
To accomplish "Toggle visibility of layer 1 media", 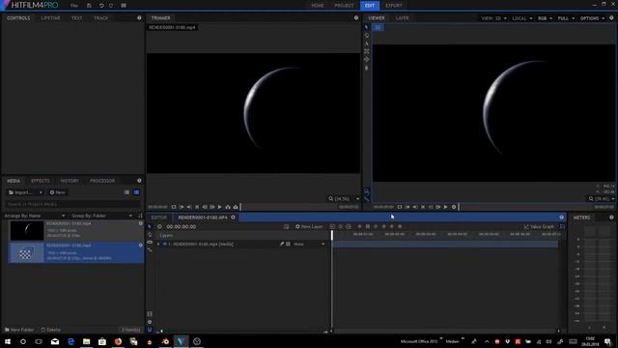I will point(165,244).
